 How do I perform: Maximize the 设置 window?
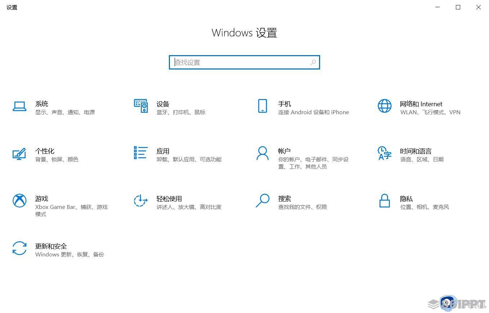click(458, 7)
